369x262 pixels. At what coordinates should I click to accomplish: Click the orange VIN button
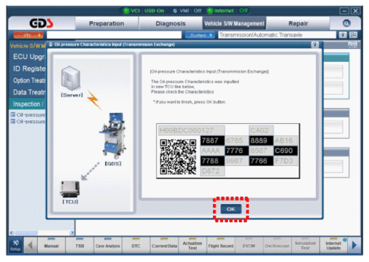[28, 35]
